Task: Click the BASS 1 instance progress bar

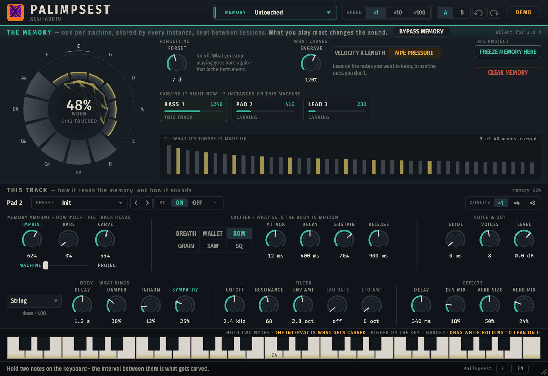Action: 194,111
